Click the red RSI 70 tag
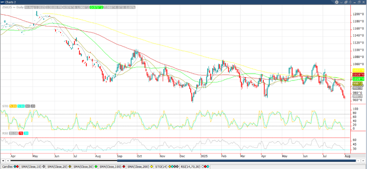This screenshot has height=169, width=367. pos(21,133)
